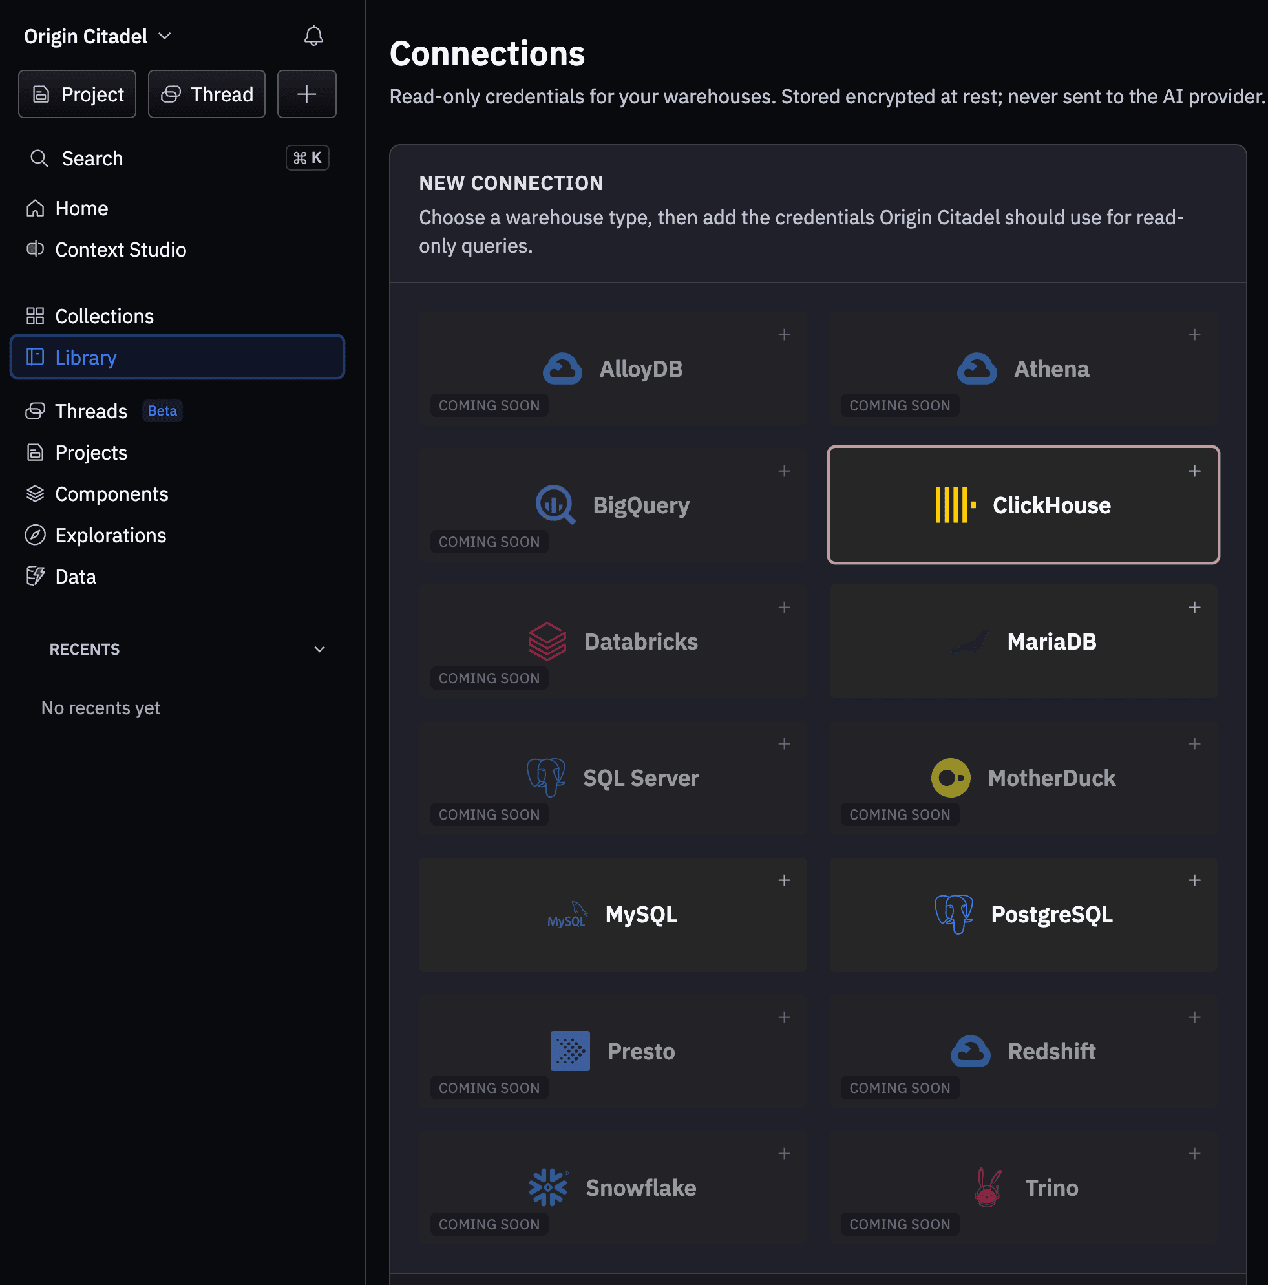Open the Projects section

point(178,452)
